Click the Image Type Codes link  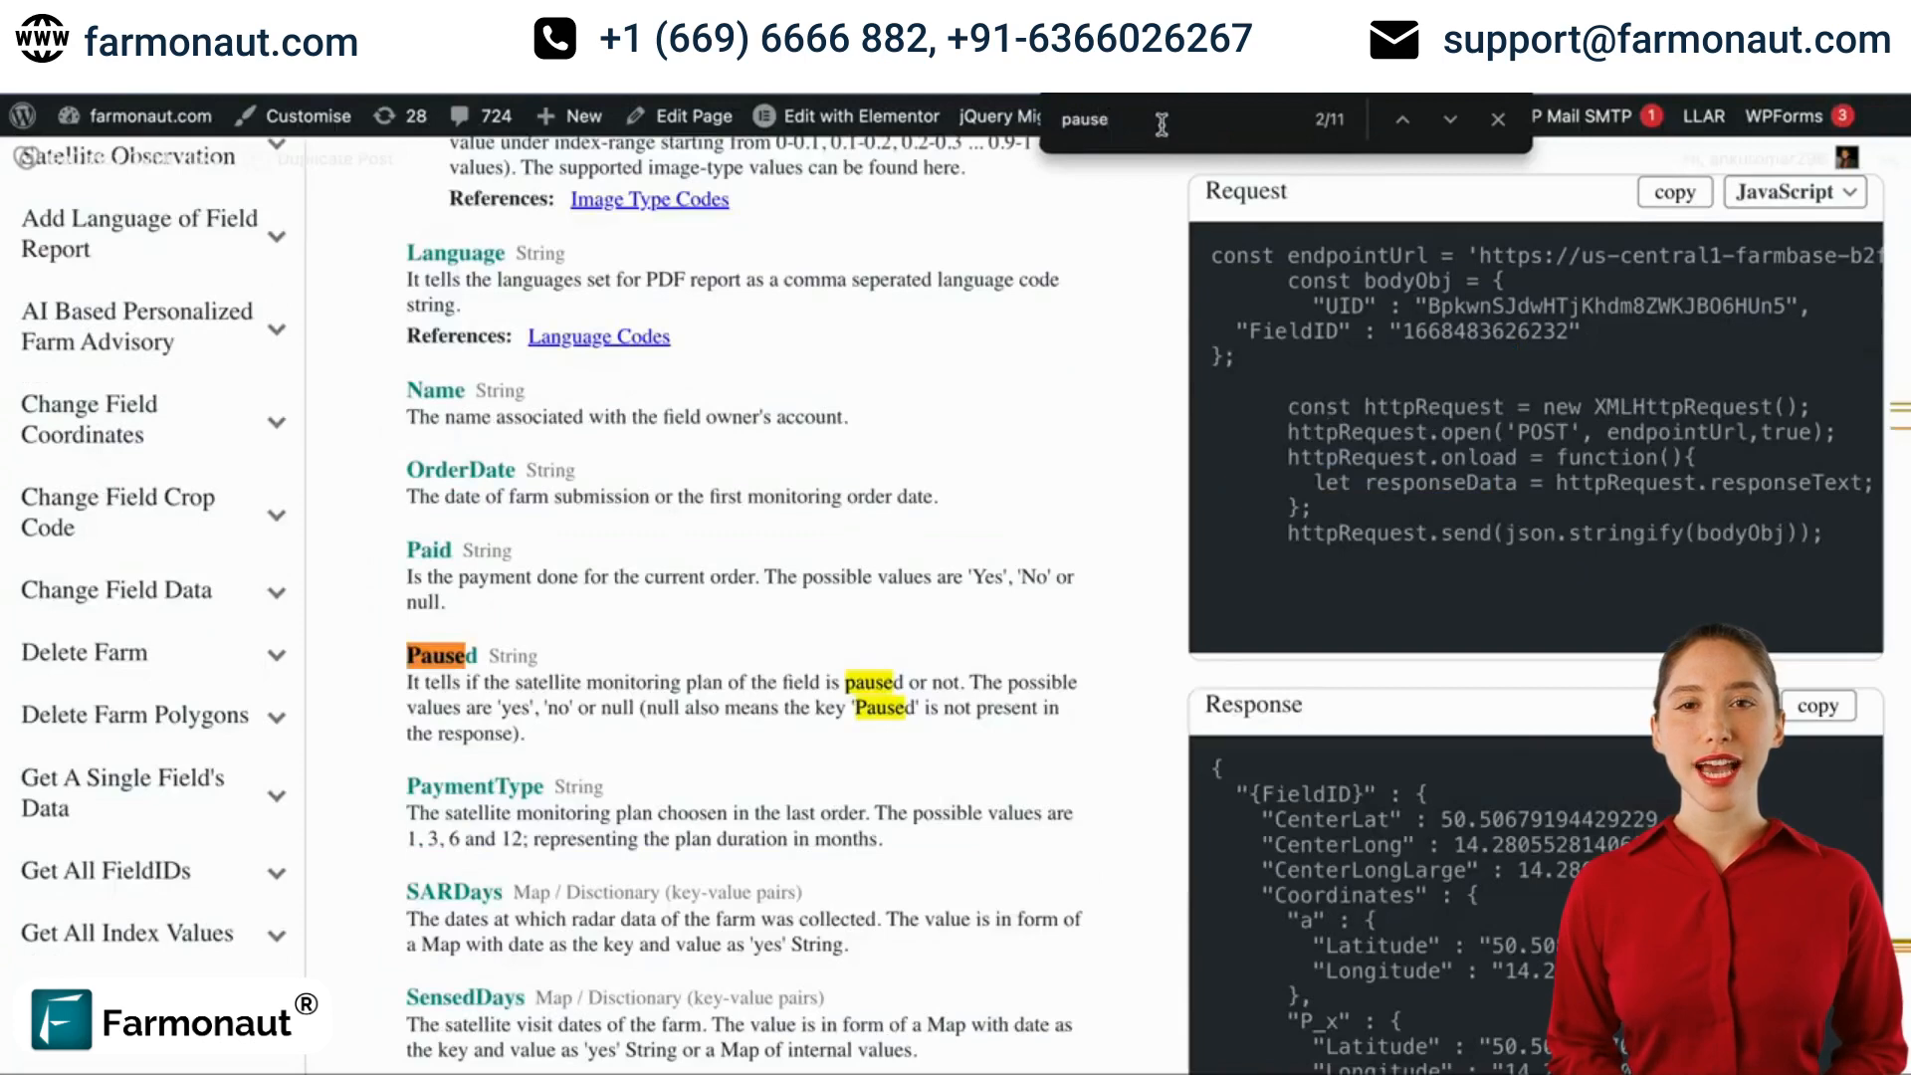(650, 198)
